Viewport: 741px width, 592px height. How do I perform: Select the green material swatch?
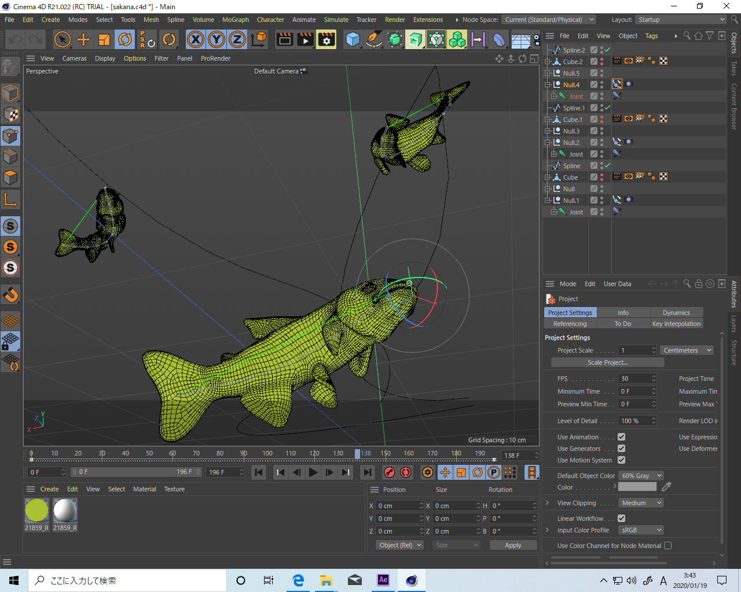pos(37,510)
